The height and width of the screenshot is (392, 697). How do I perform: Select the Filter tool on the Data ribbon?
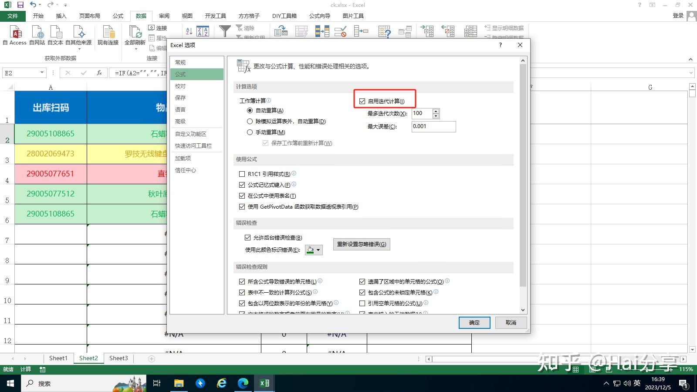(x=225, y=31)
